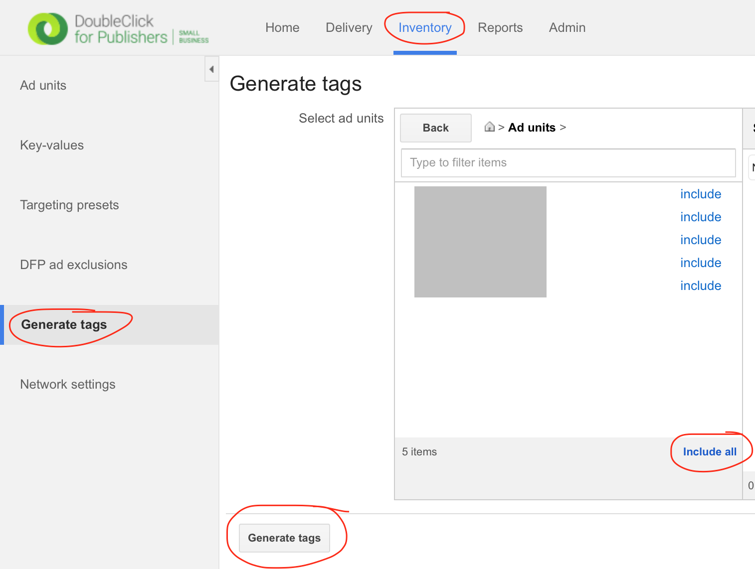Select the Inventory tab
Viewport: 755px width, 569px height.
425,27
